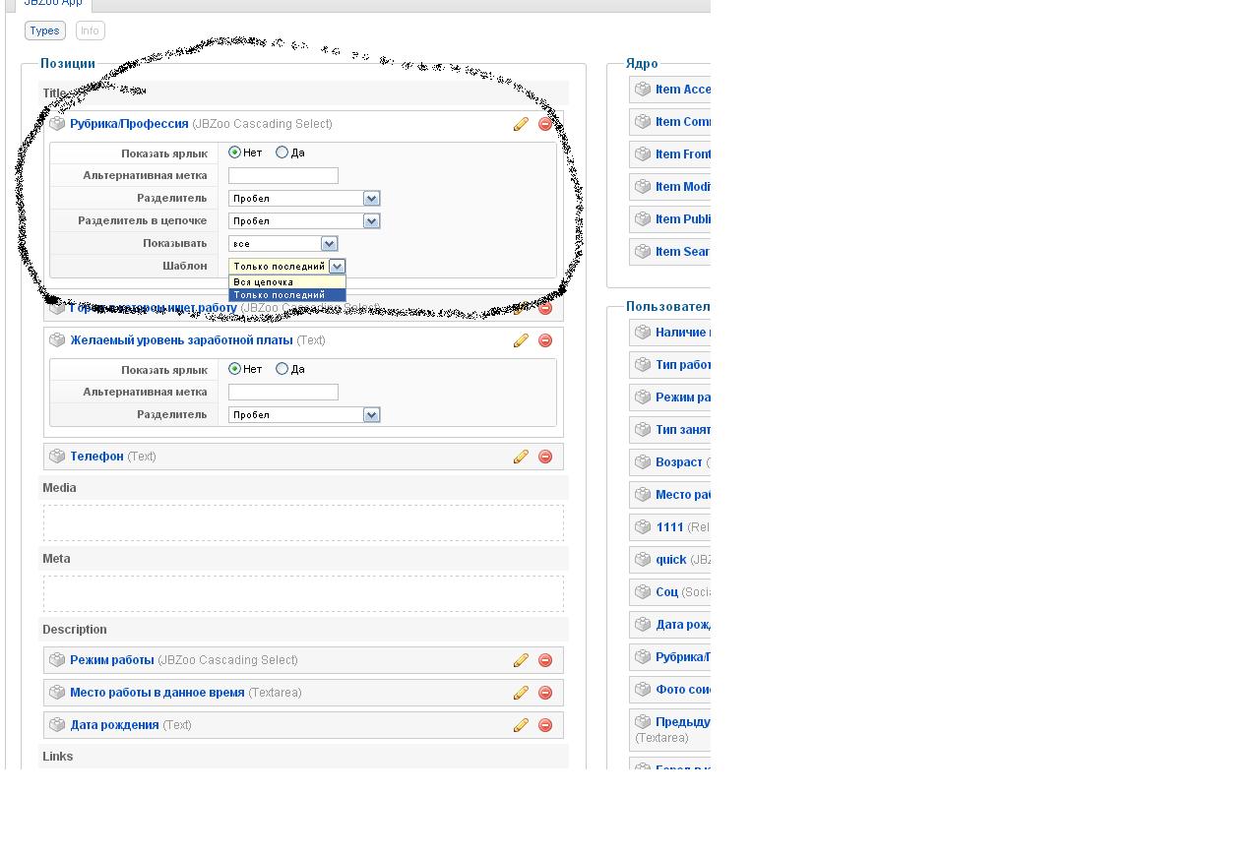Click the cube icon beside Телефон
This screenshot has height=856, width=1254.
click(57, 457)
